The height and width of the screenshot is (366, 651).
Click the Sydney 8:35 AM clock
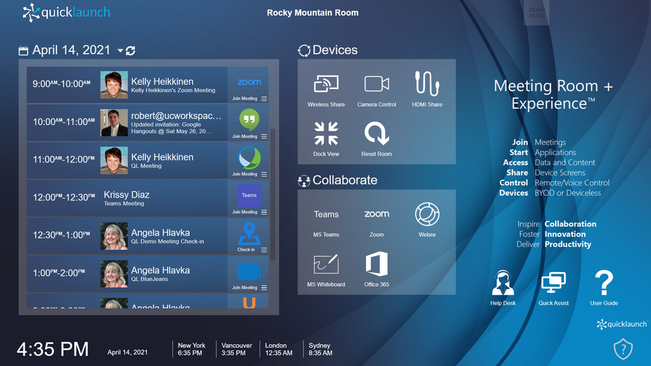point(320,349)
